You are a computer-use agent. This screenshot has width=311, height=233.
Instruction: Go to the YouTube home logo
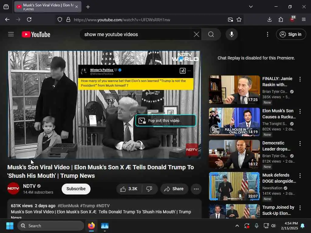tap(36, 35)
